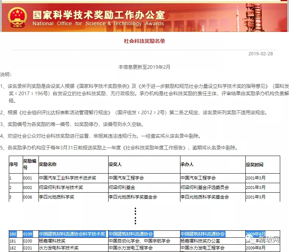Screen dimensions: 289x252
Task: Click award number cell 0002
Action: 28,188
